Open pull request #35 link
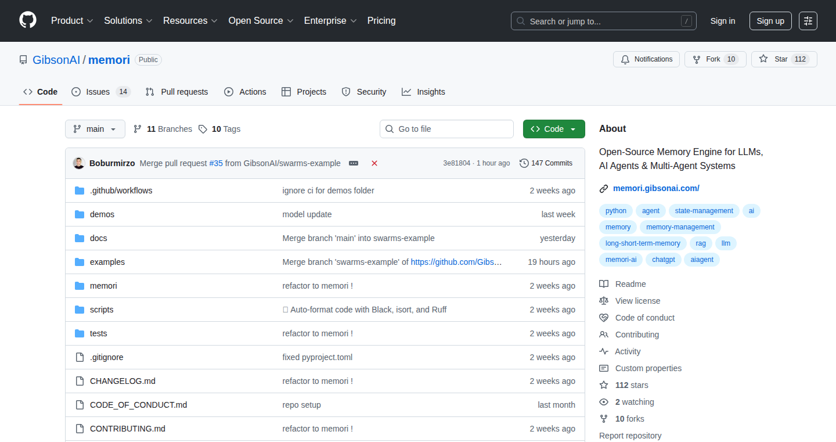 216,163
